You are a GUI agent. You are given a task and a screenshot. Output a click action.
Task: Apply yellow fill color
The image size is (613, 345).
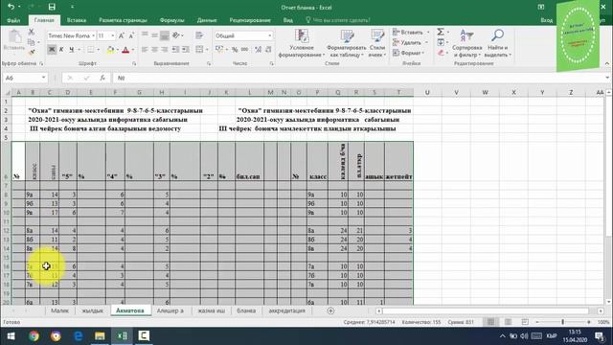coord(111,50)
